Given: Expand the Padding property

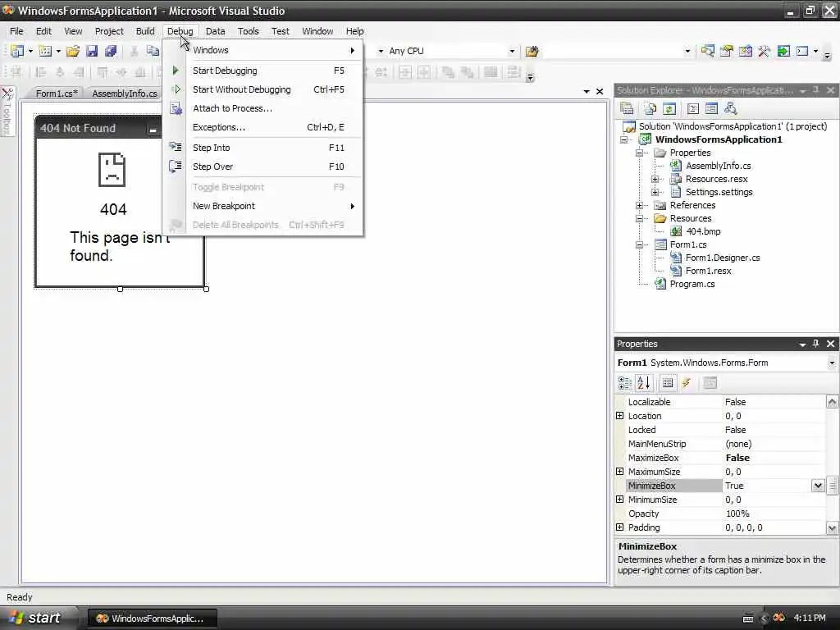Looking at the screenshot, I should tap(620, 527).
